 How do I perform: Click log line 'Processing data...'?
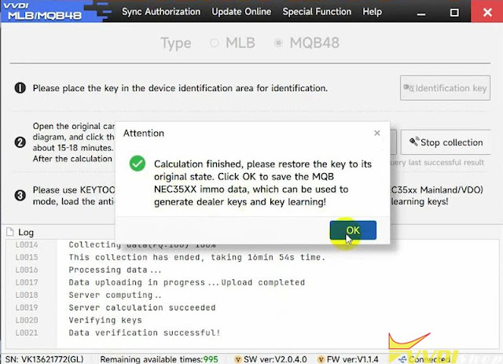pyautogui.click(x=115, y=270)
